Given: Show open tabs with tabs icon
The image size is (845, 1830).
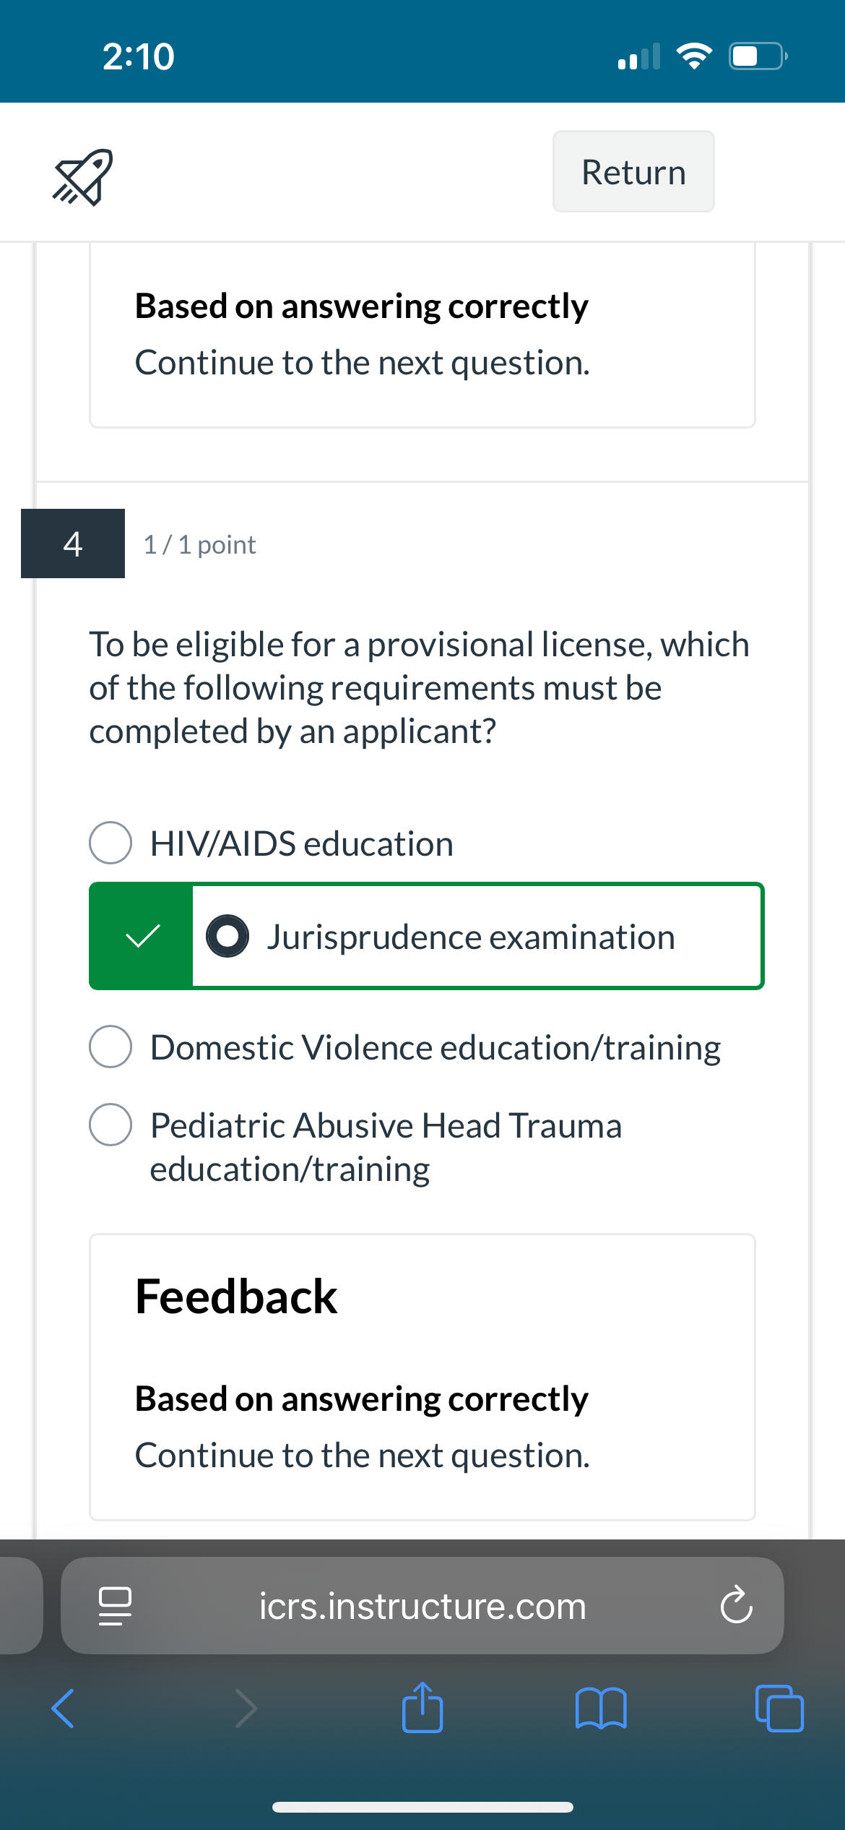Looking at the screenshot, I should pyautogui.click(x=779, y=1709).
